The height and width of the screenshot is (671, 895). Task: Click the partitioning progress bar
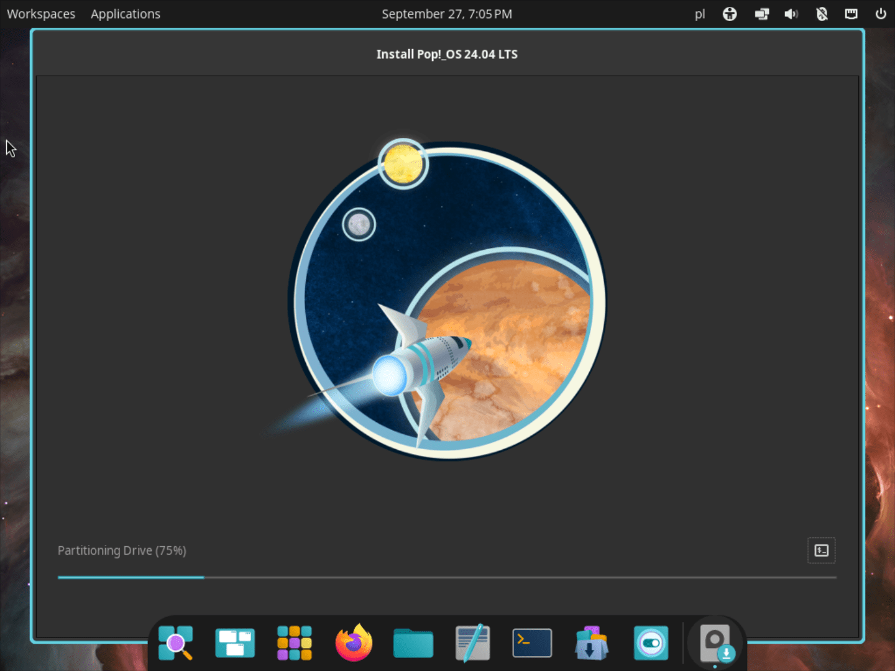pyautogui.click(x=447, y=577)
